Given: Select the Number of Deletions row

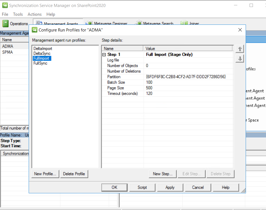Looking at the screenshot, I should pos(167,71).
